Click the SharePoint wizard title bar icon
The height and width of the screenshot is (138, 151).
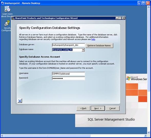(13, 18)
